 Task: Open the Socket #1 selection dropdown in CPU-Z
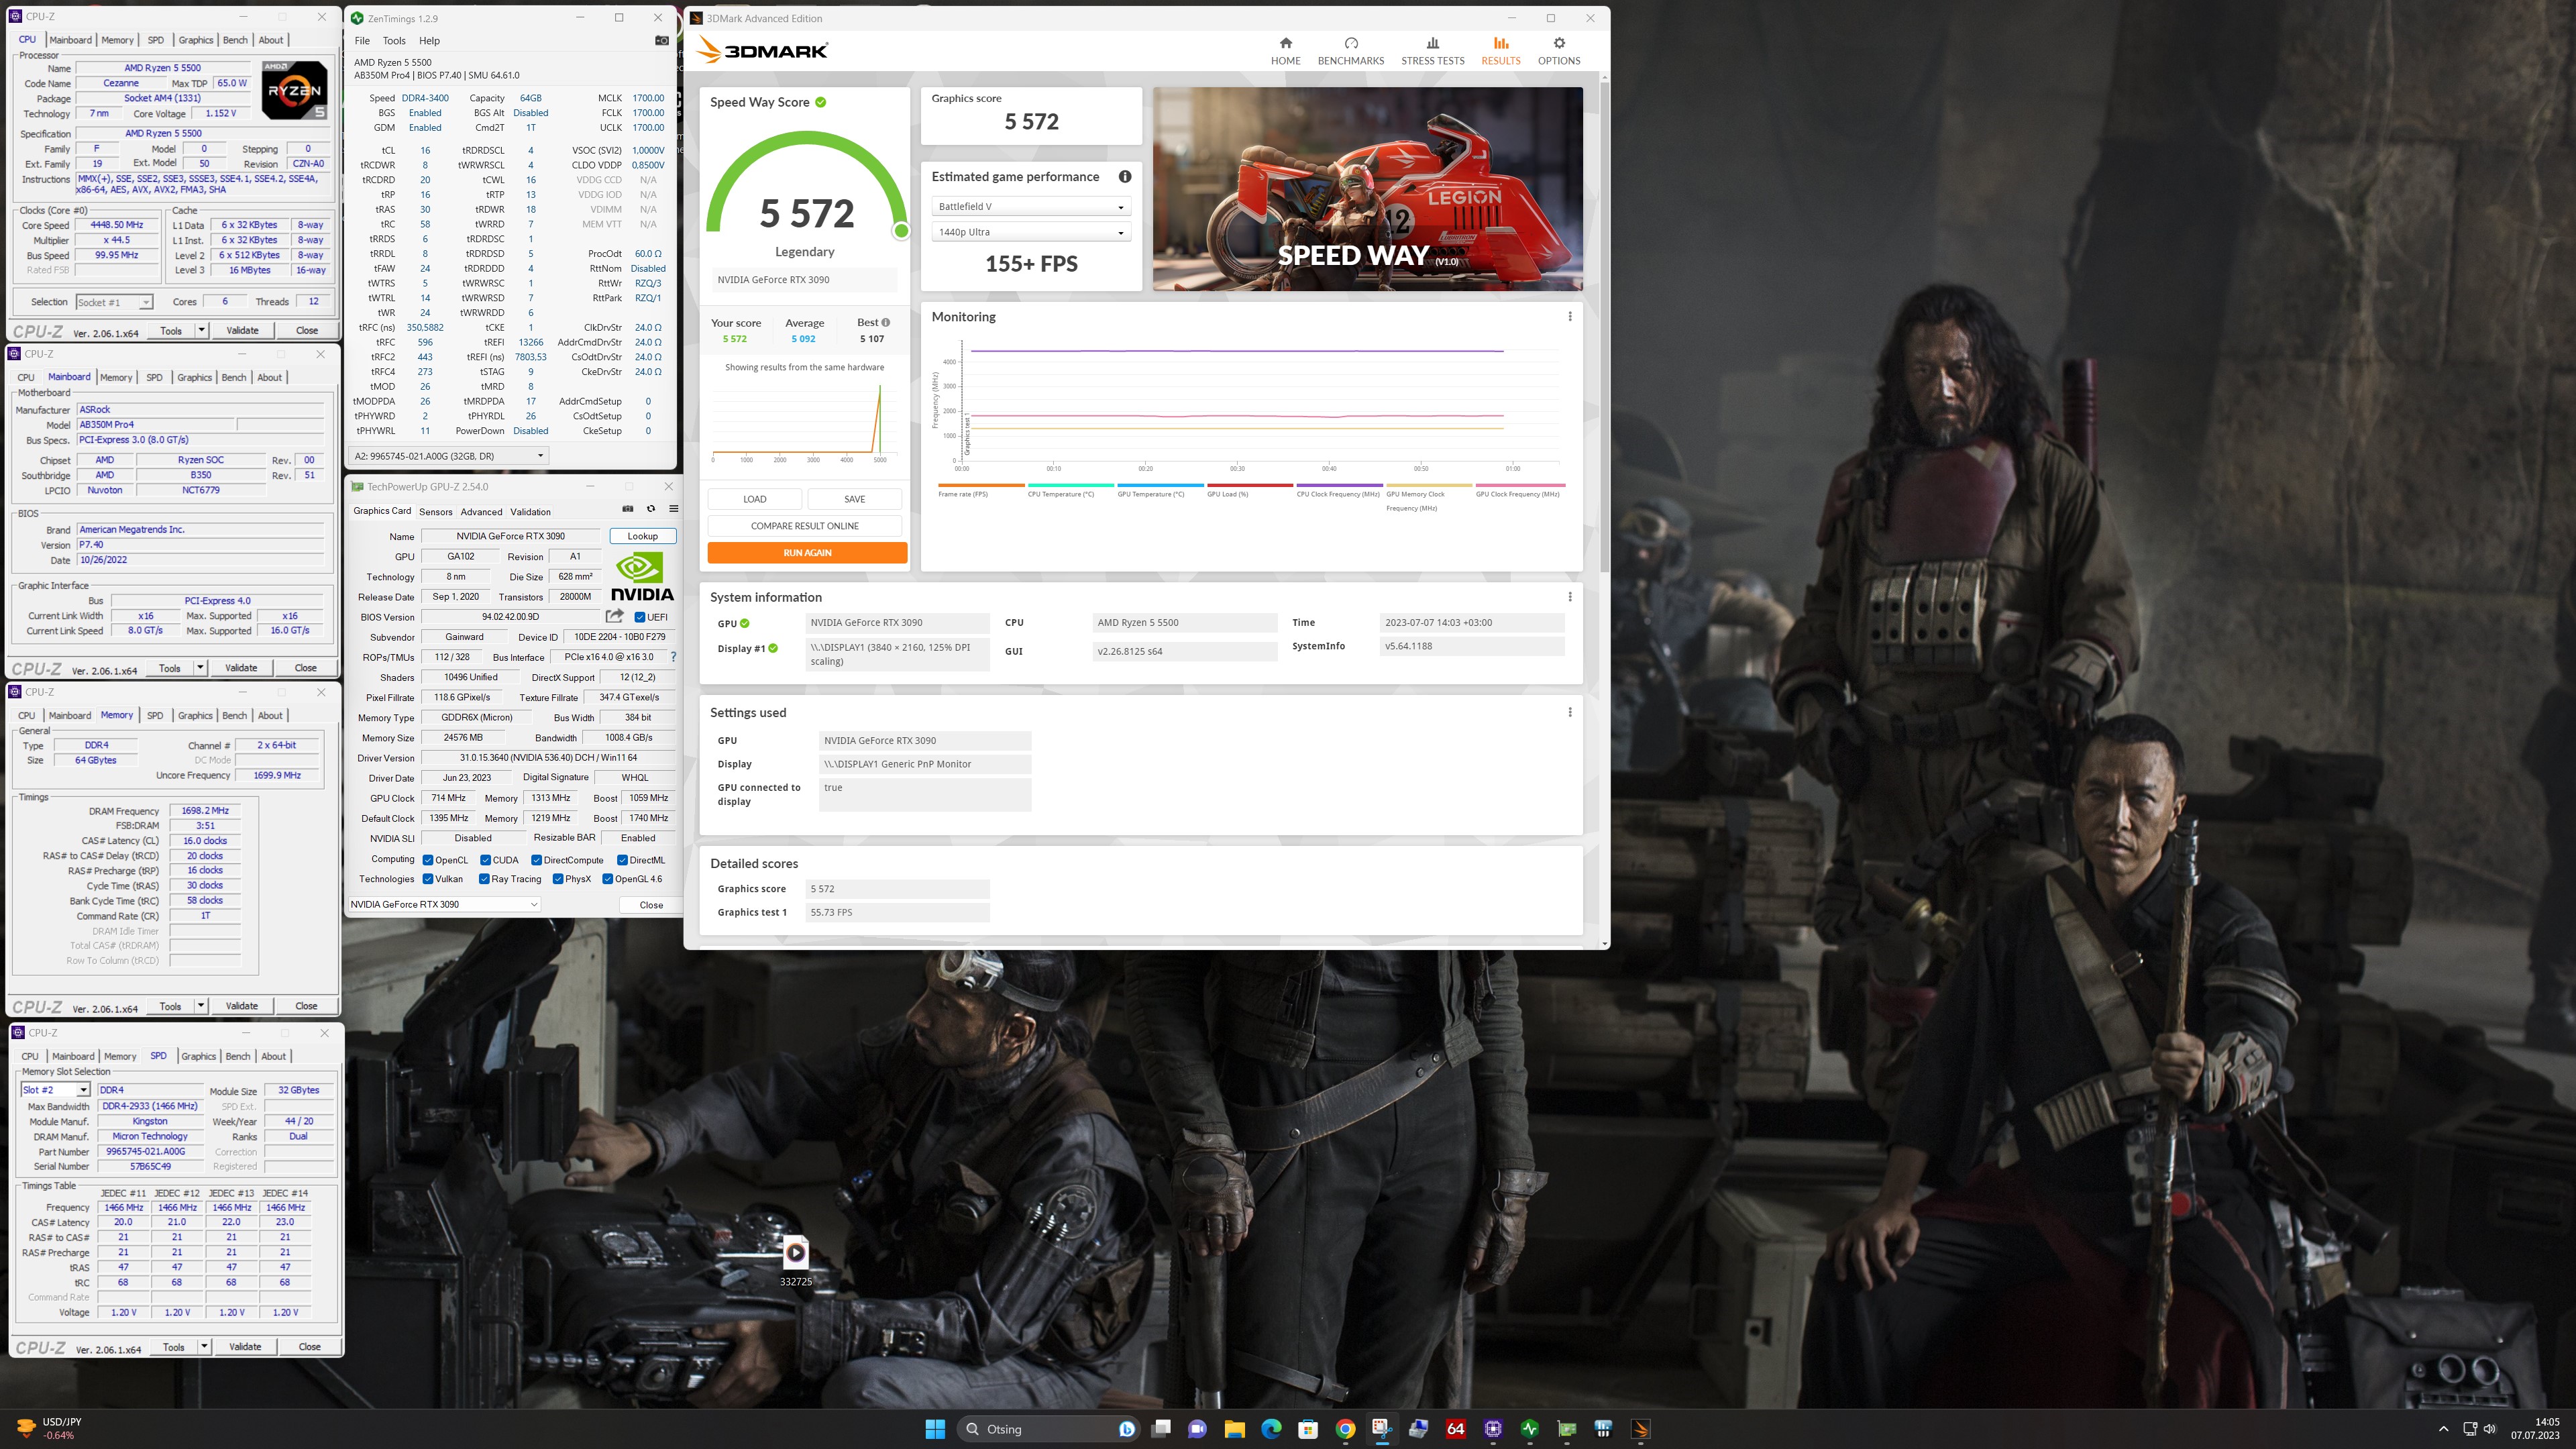[114, 302]
